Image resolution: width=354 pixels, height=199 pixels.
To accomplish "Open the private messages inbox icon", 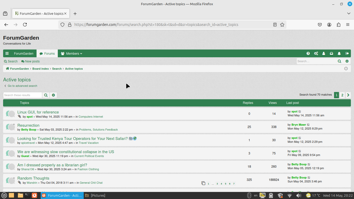I will 331,53.
